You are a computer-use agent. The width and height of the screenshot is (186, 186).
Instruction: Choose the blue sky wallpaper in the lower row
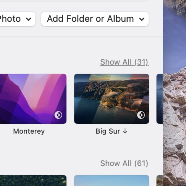112,180
